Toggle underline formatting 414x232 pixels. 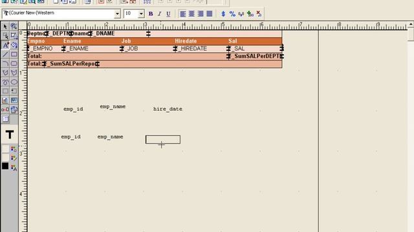point(168,14)
